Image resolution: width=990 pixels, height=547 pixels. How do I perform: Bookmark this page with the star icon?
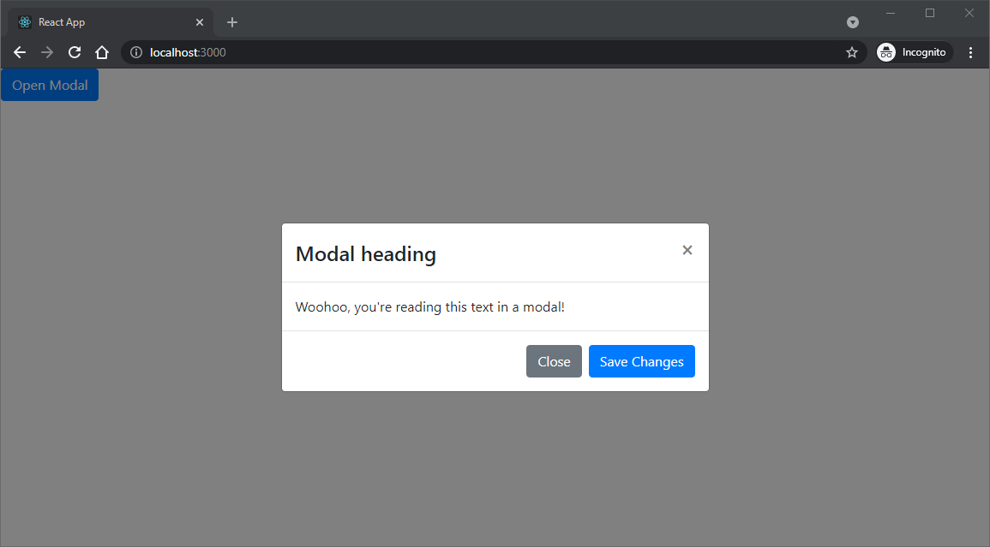click(x=852, y=52)
